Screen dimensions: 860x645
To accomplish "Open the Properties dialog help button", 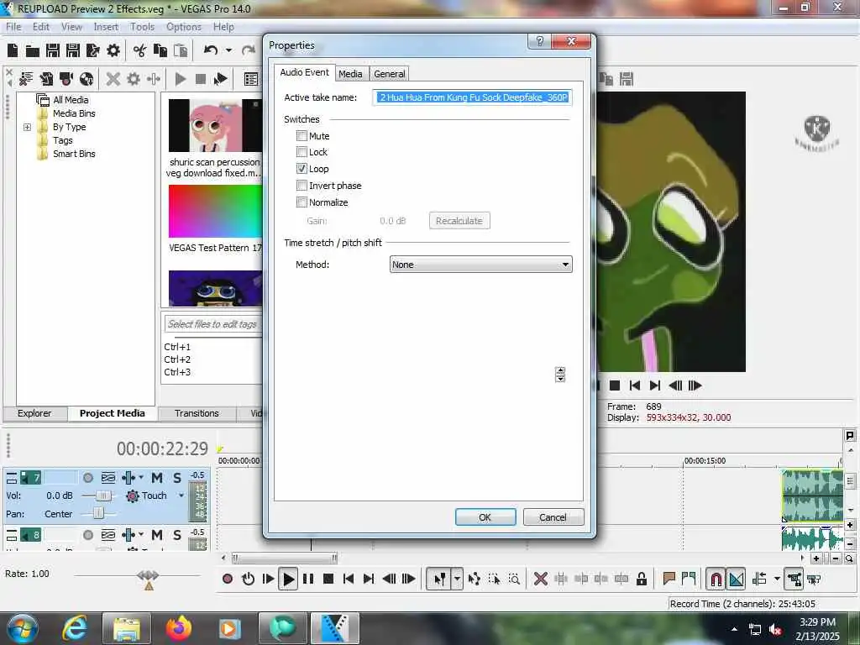I will [x=540, y=41].
